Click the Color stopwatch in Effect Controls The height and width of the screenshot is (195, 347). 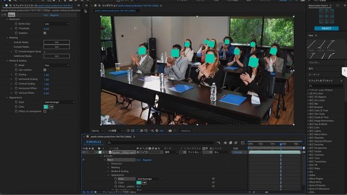point(16,107)
